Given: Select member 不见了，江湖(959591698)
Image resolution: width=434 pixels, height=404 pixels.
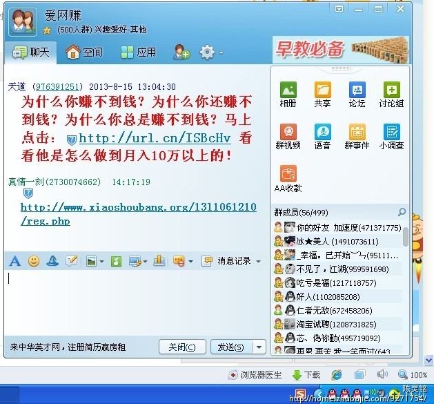Looking at the screenshot, I should (x=337, y=269).
